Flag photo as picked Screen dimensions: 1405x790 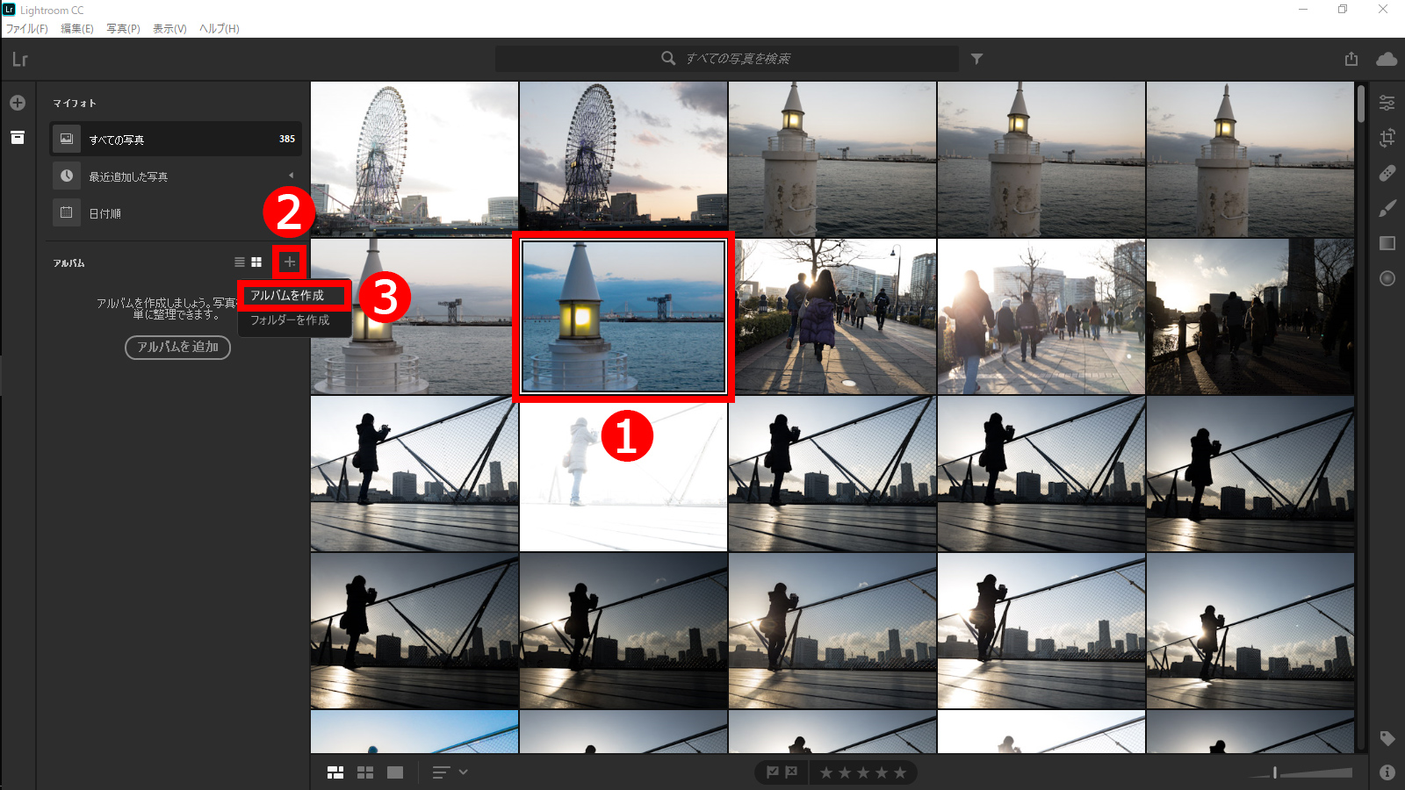773,772
